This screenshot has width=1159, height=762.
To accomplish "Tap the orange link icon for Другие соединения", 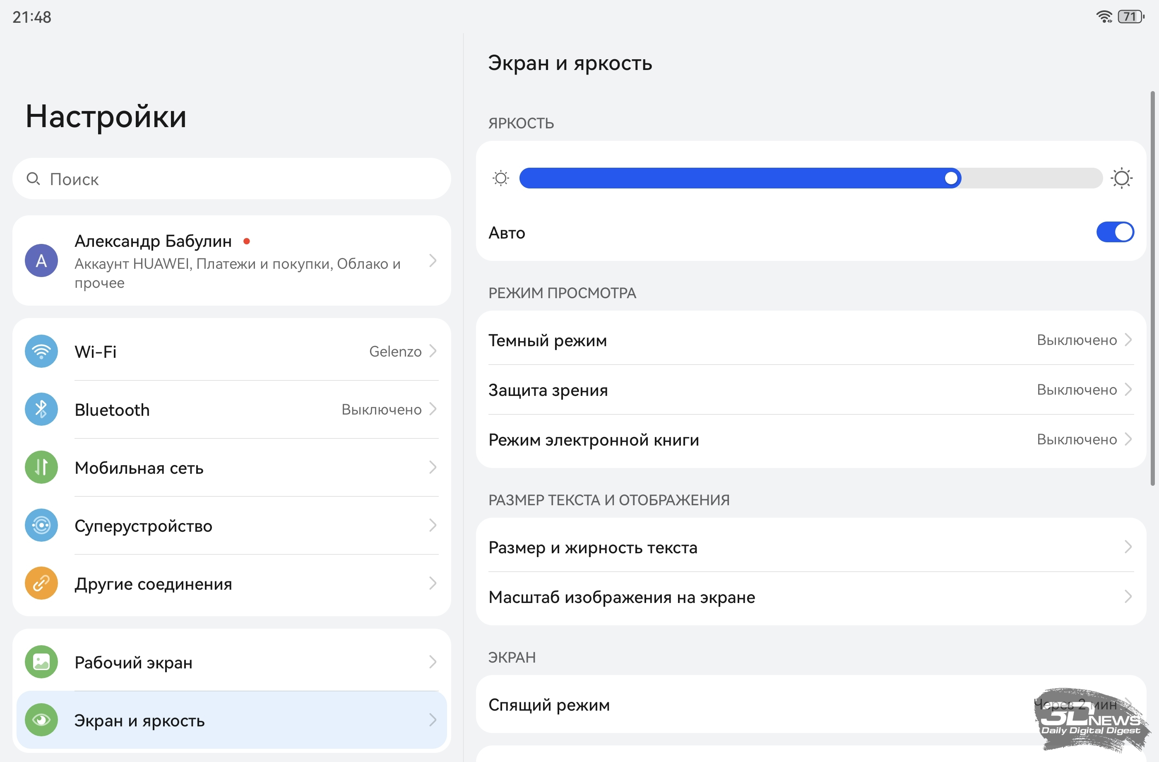I will coord(41,583).
